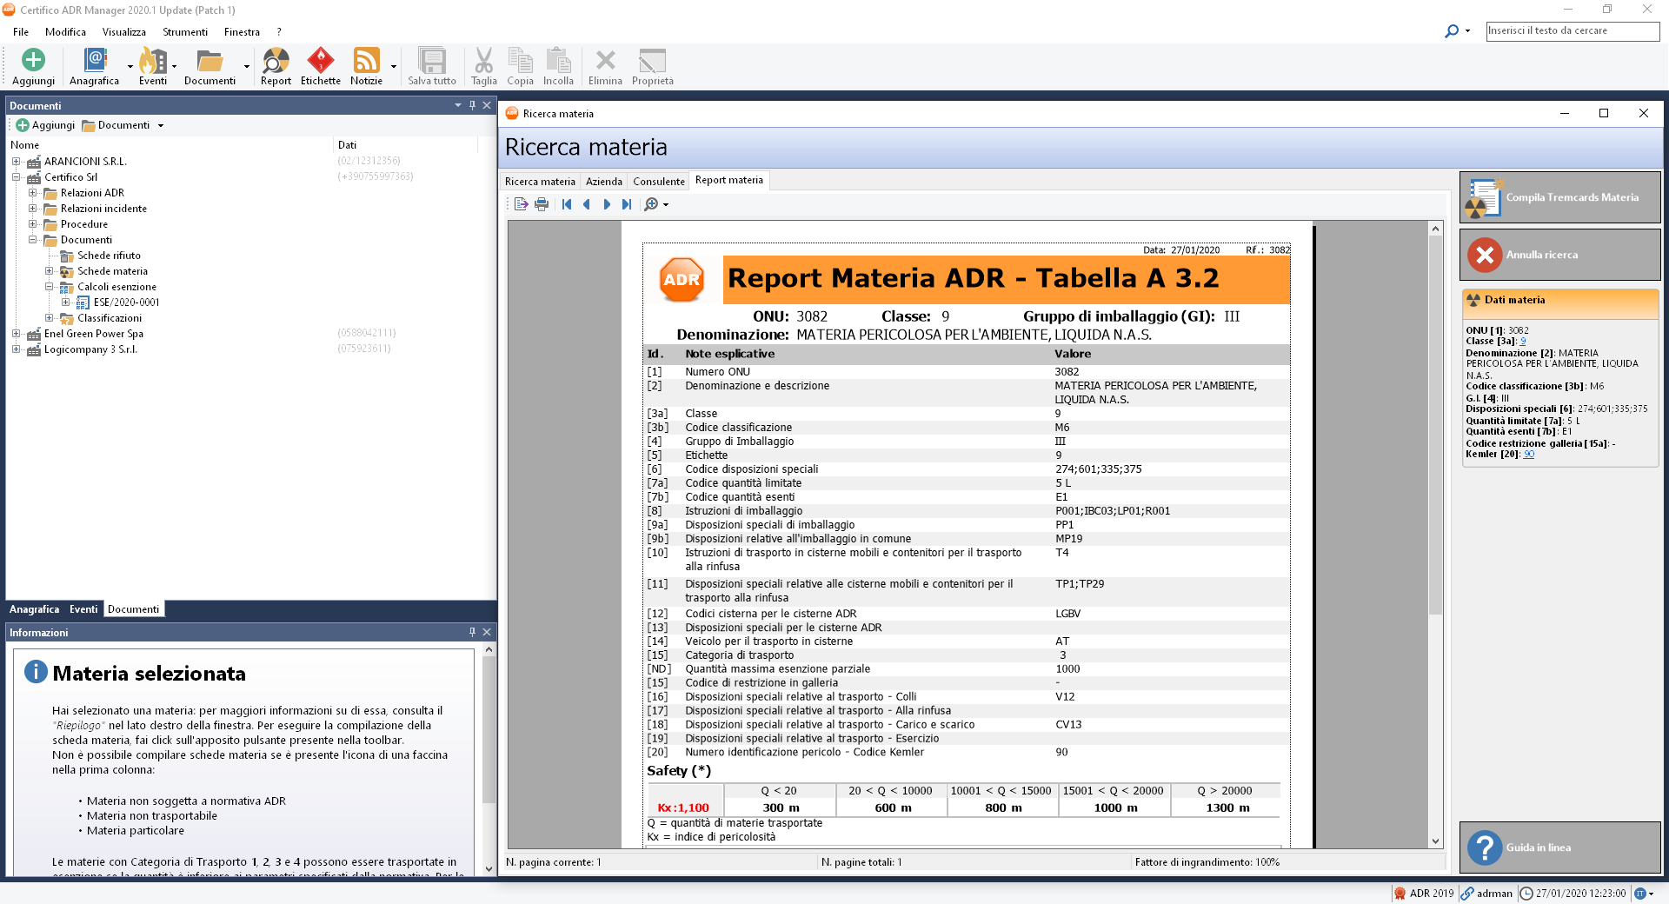Viewport: 1669px width, 904px height.
Task: Switch to the Ricerca materia tab
Action: tap(540, 182)
